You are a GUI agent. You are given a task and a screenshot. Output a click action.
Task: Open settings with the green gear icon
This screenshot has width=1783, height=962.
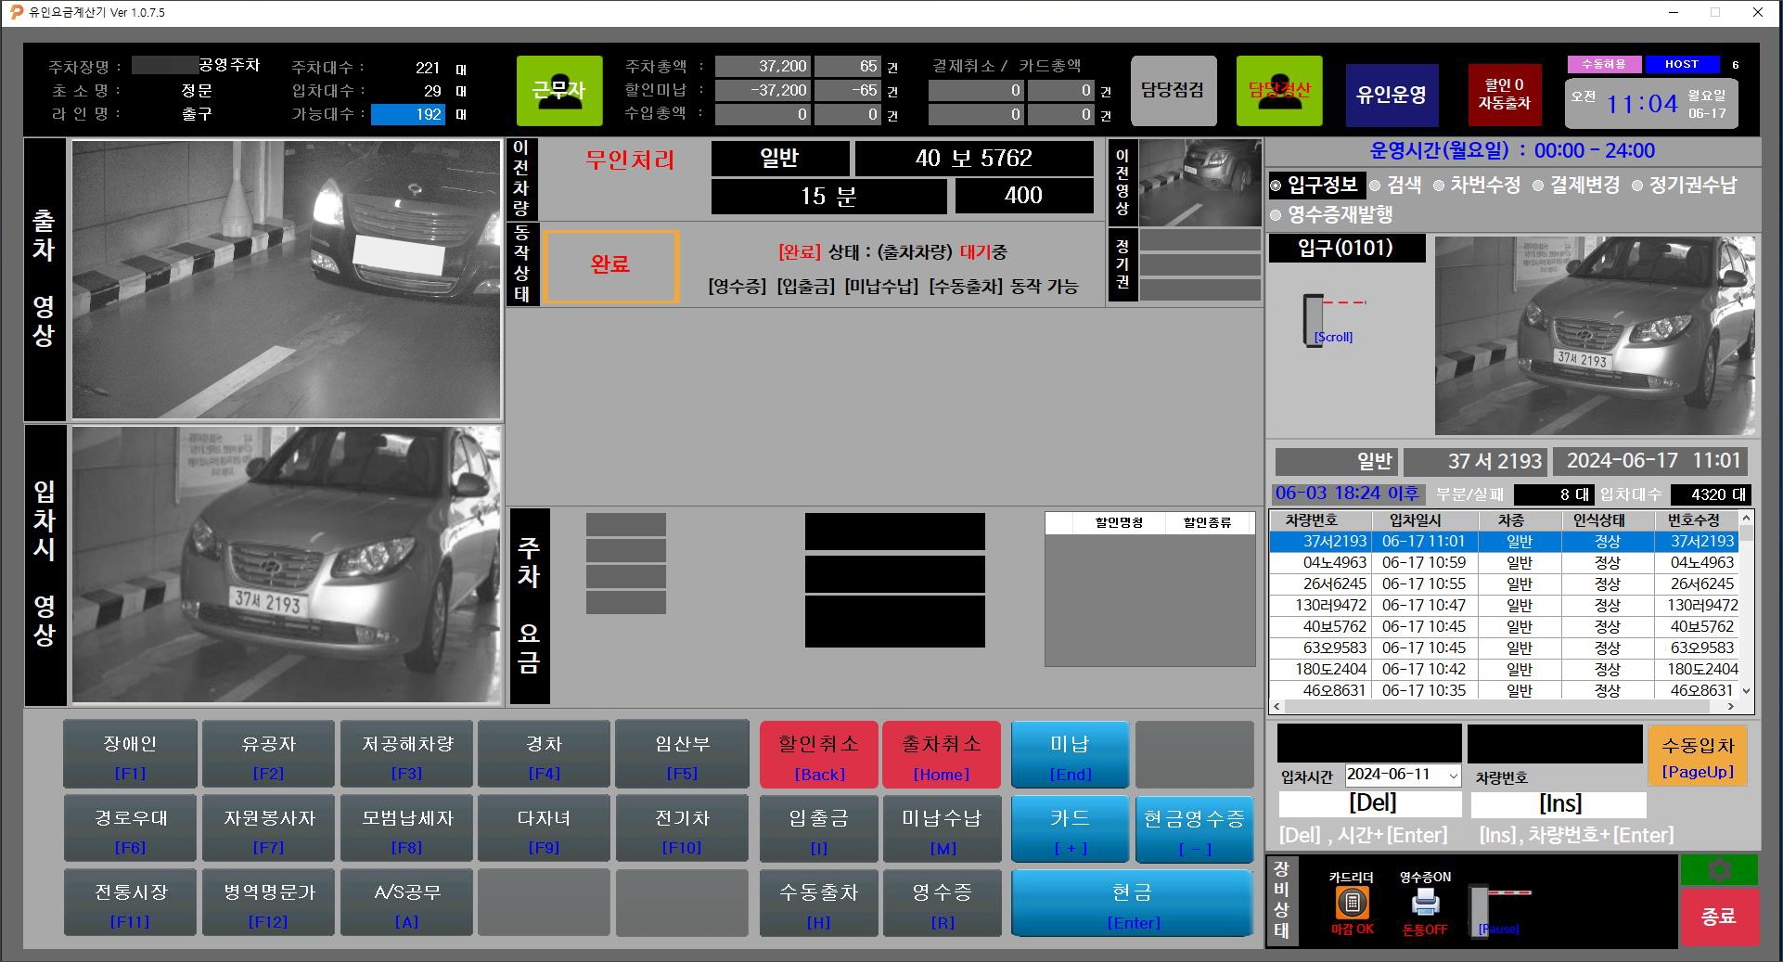(1719, 869)
